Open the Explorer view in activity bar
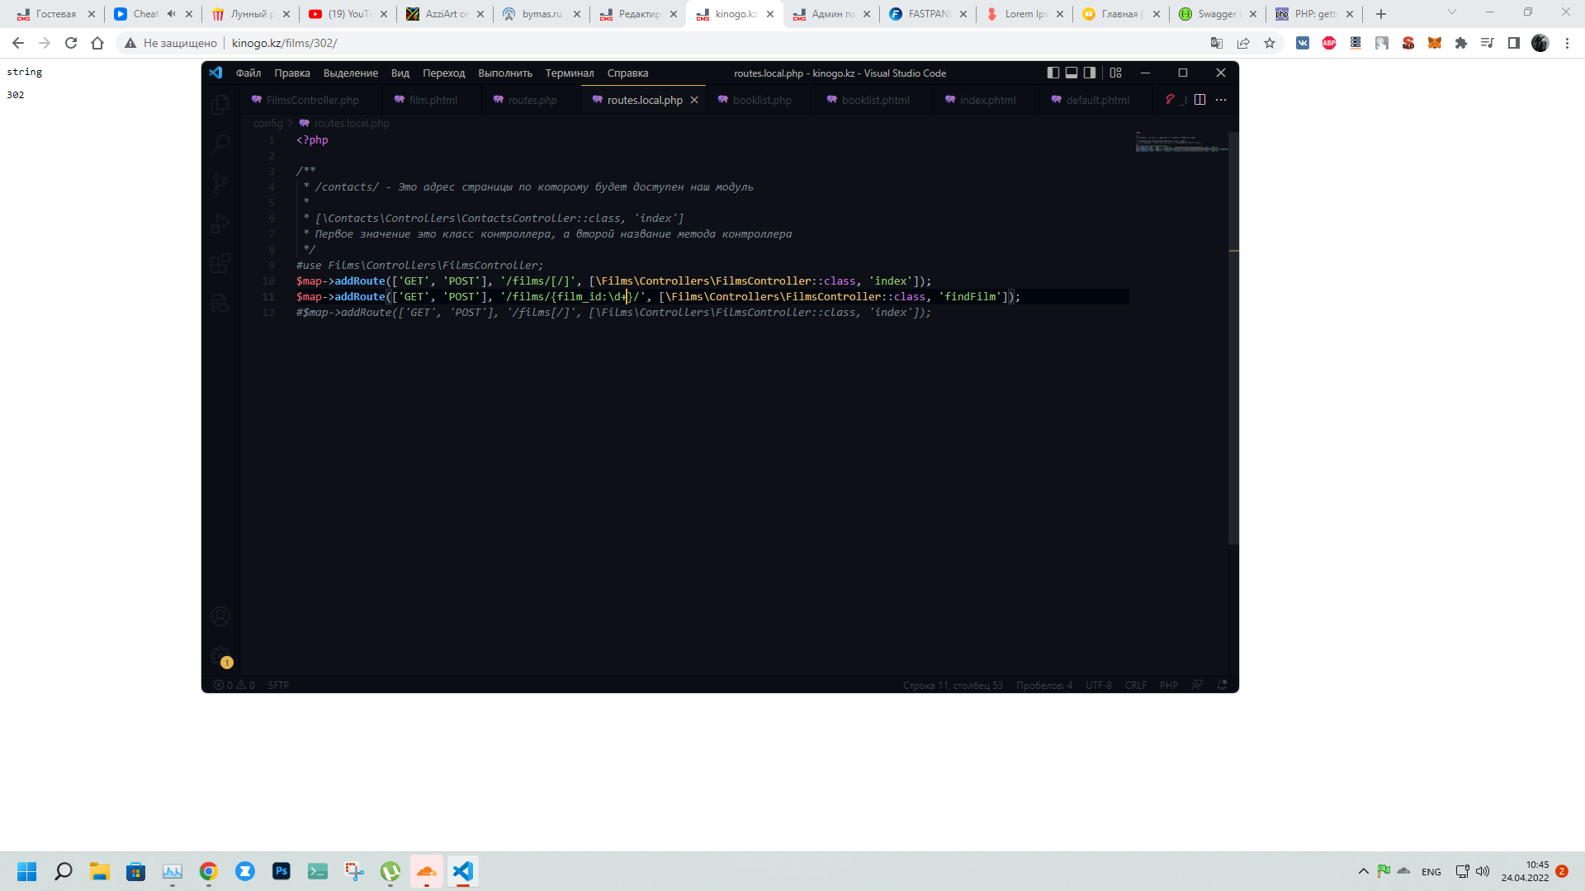The height and width of the screenshot is (891, 1585). [x=220, y=105]
